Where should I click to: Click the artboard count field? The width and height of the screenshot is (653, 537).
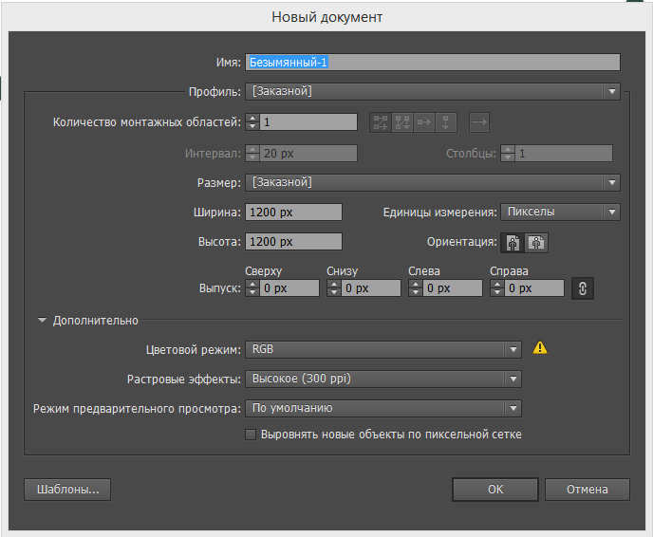point(308,122)
